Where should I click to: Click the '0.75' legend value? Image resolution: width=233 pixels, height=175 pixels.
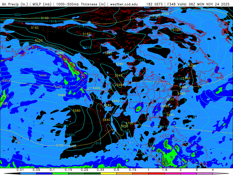point(133,170)
